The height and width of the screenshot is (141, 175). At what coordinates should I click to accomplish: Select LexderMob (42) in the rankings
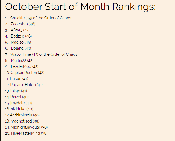click(25, 66)
